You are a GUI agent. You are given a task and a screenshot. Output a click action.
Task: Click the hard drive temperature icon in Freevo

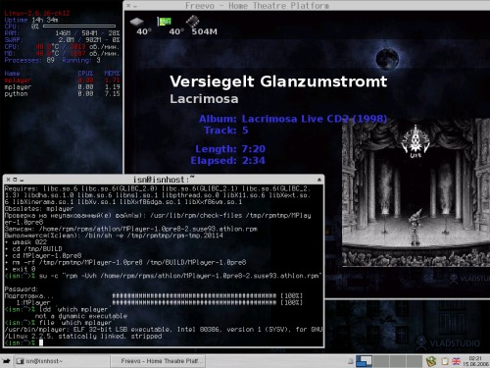click(137, 22)
